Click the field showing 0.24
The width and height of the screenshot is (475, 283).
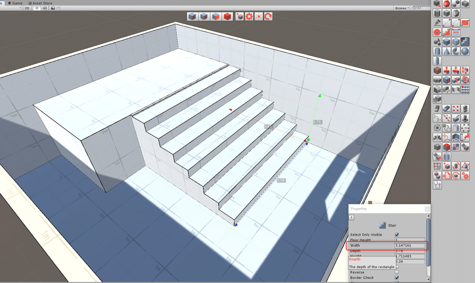tap(410, 262)
